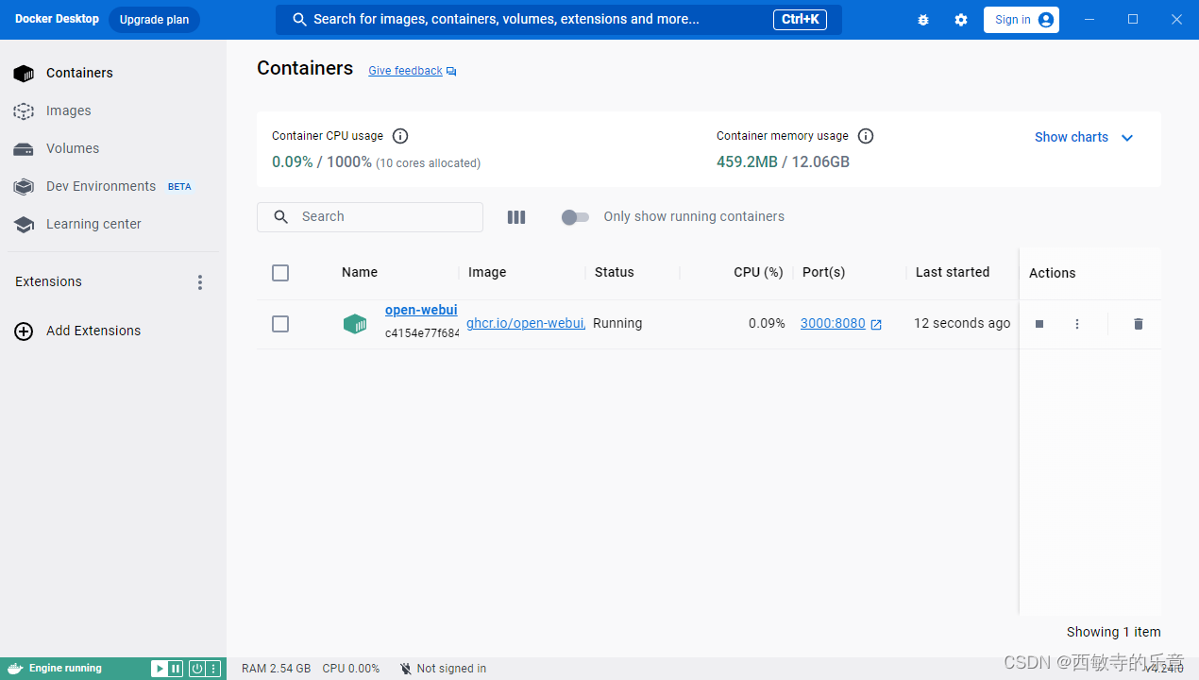The height and width of the screenshot is (680, 1199).
Task: Focus the global search bar
Action: coord(559,20)
